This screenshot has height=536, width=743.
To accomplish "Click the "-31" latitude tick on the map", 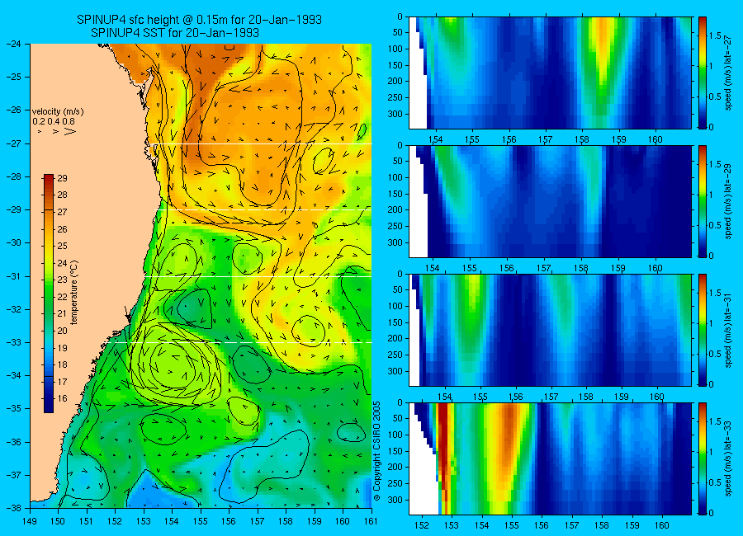I will (x=13, y=276).
